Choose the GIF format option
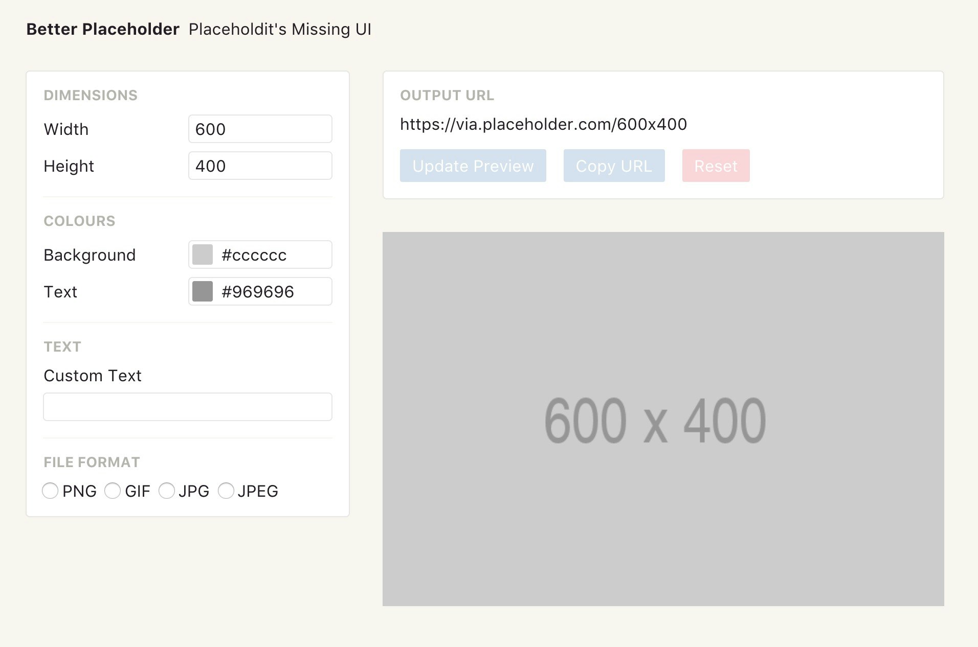 (113, 491)
